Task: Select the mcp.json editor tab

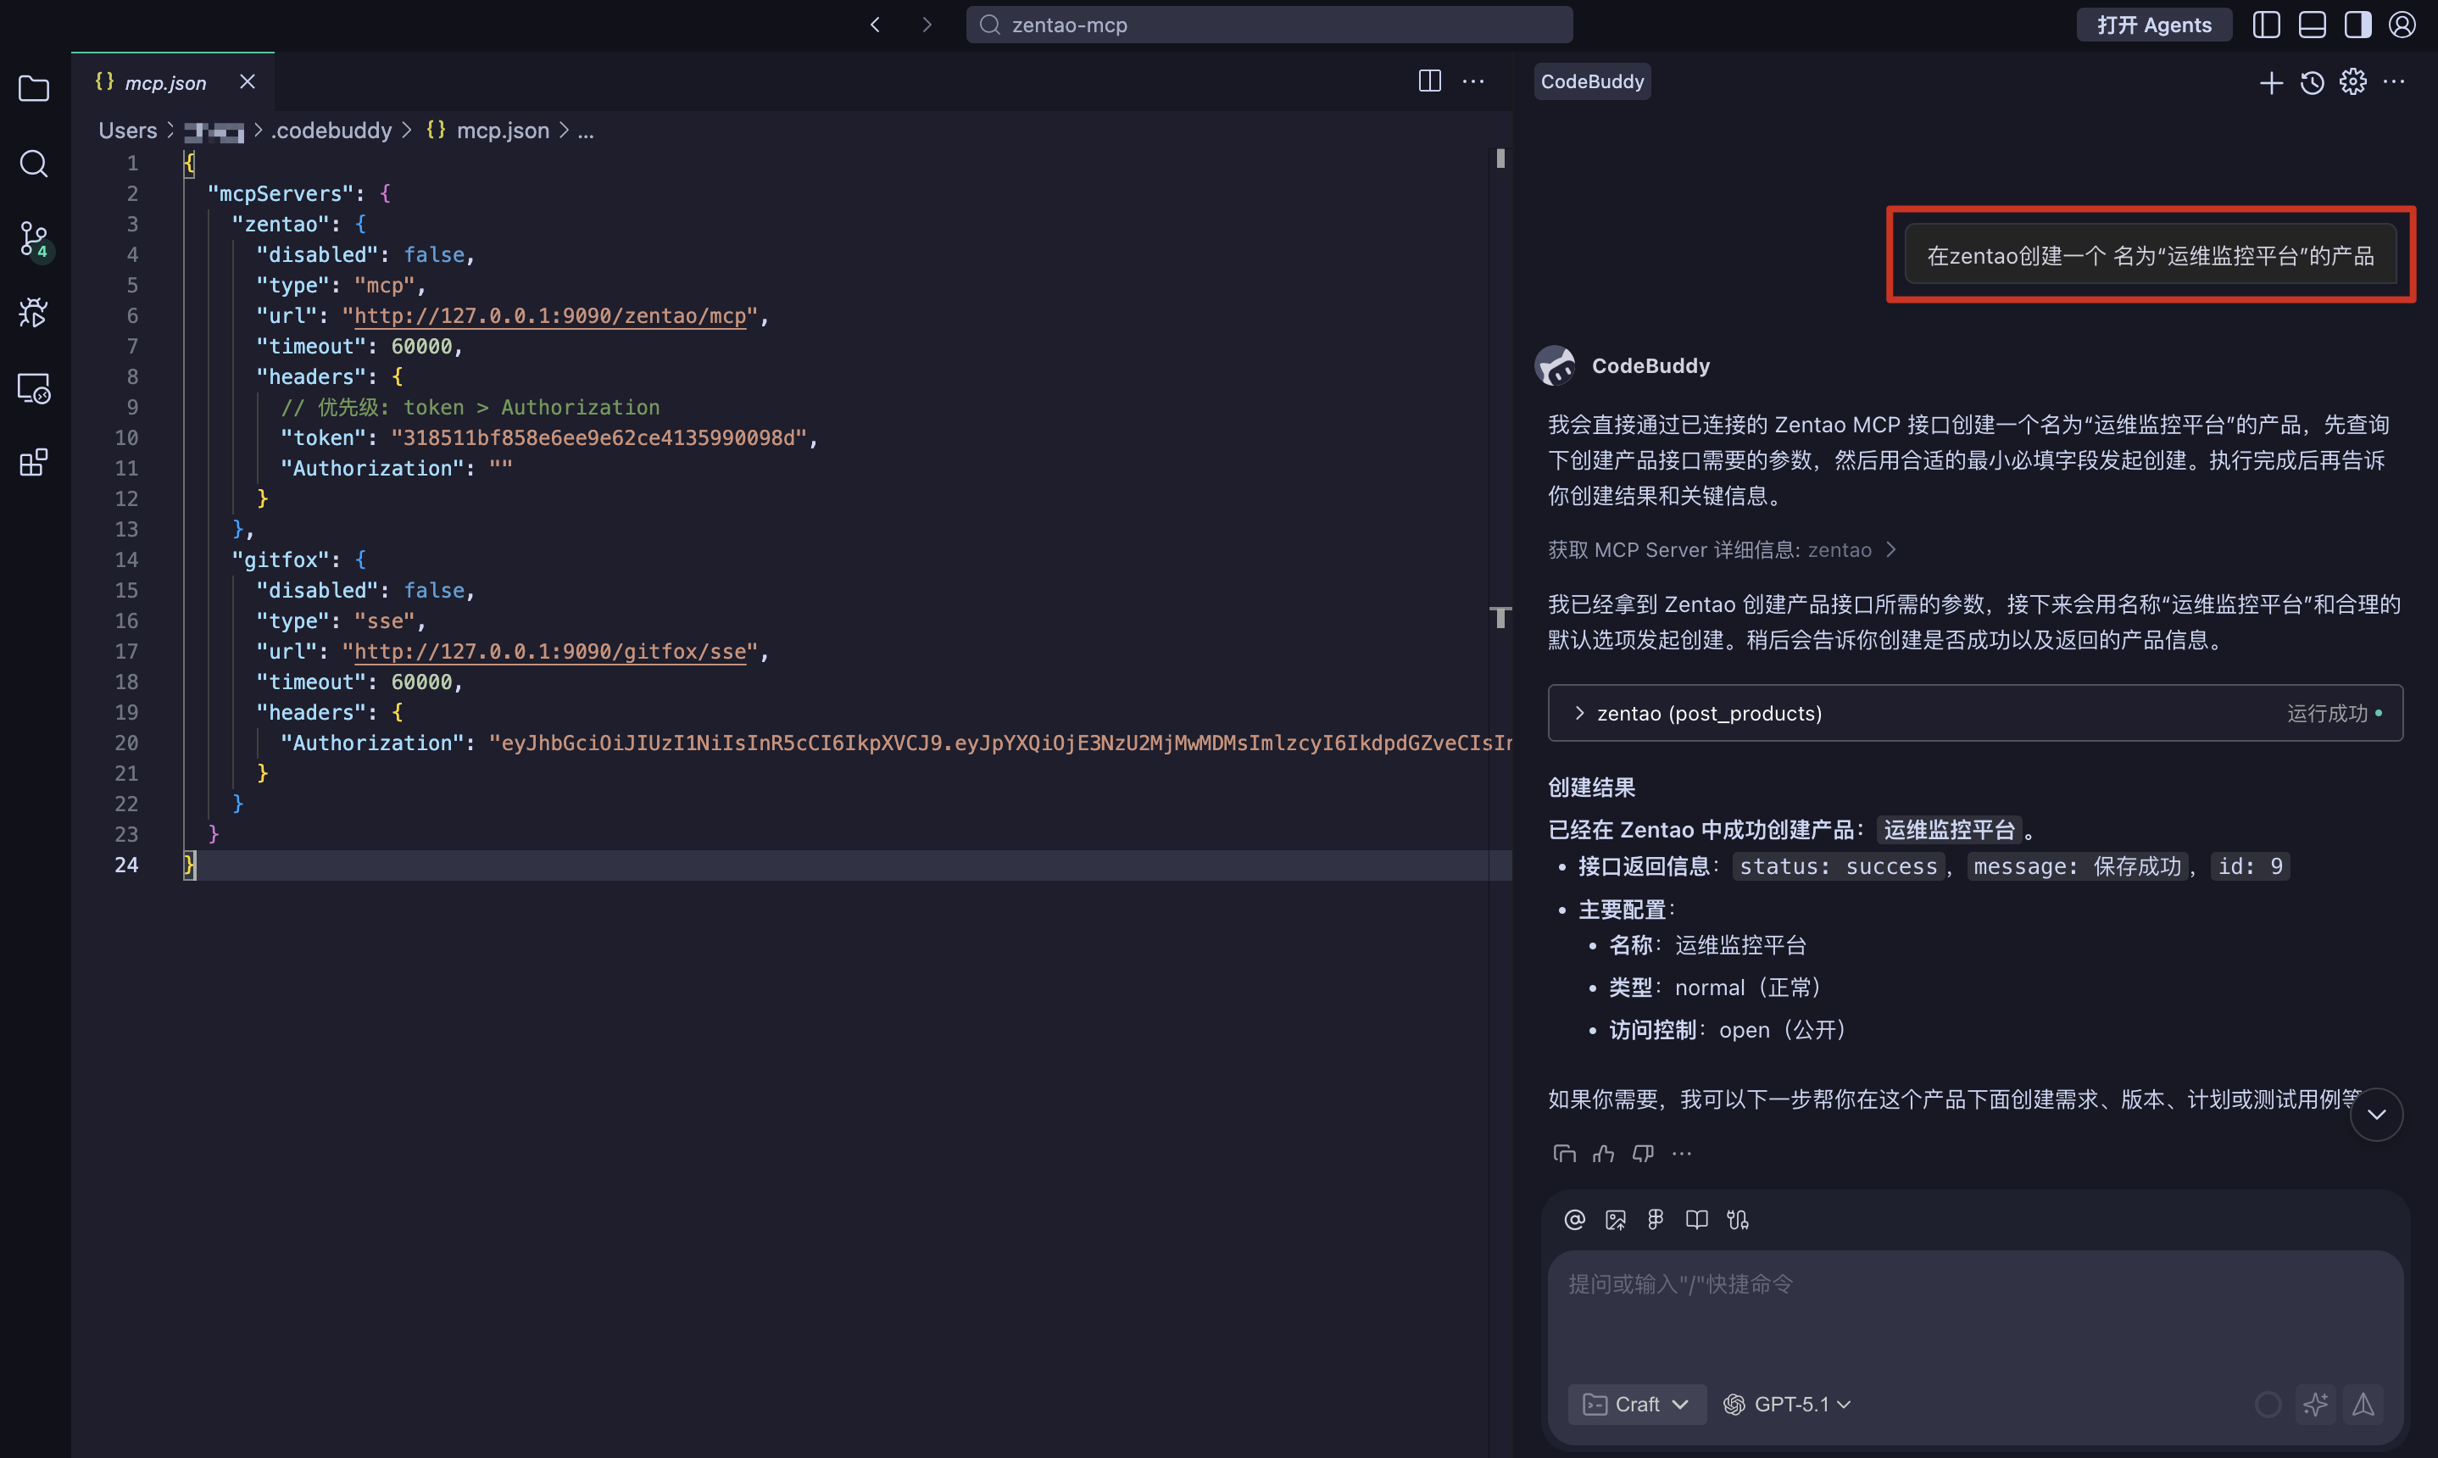Action: click(165, 82)
